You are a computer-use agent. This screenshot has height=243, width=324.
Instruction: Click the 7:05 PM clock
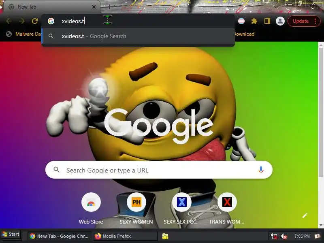[x=302, y=236]
